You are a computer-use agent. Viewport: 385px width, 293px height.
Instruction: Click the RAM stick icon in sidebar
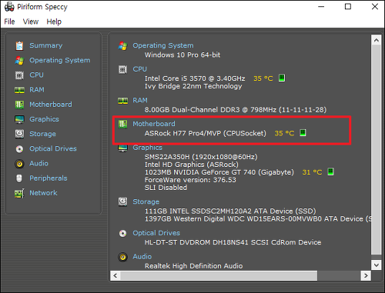tap(19, 90)
